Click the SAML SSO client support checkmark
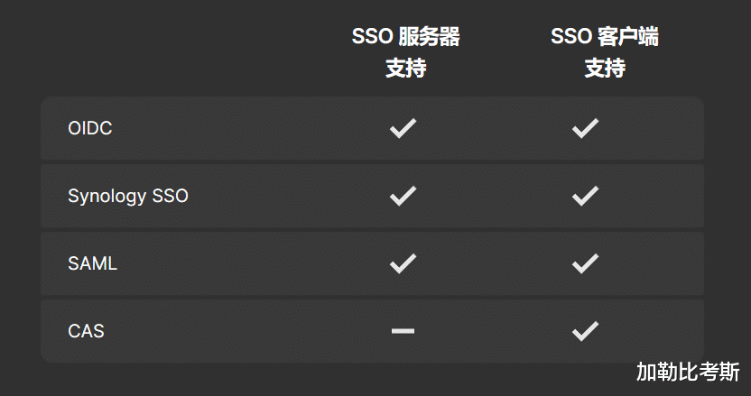Viewport: 751px width, 396px height. (x=585, y=263)
